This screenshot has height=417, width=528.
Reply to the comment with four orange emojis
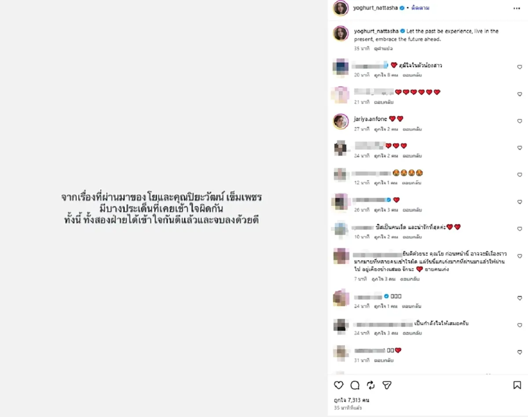[x=412, y=183]
